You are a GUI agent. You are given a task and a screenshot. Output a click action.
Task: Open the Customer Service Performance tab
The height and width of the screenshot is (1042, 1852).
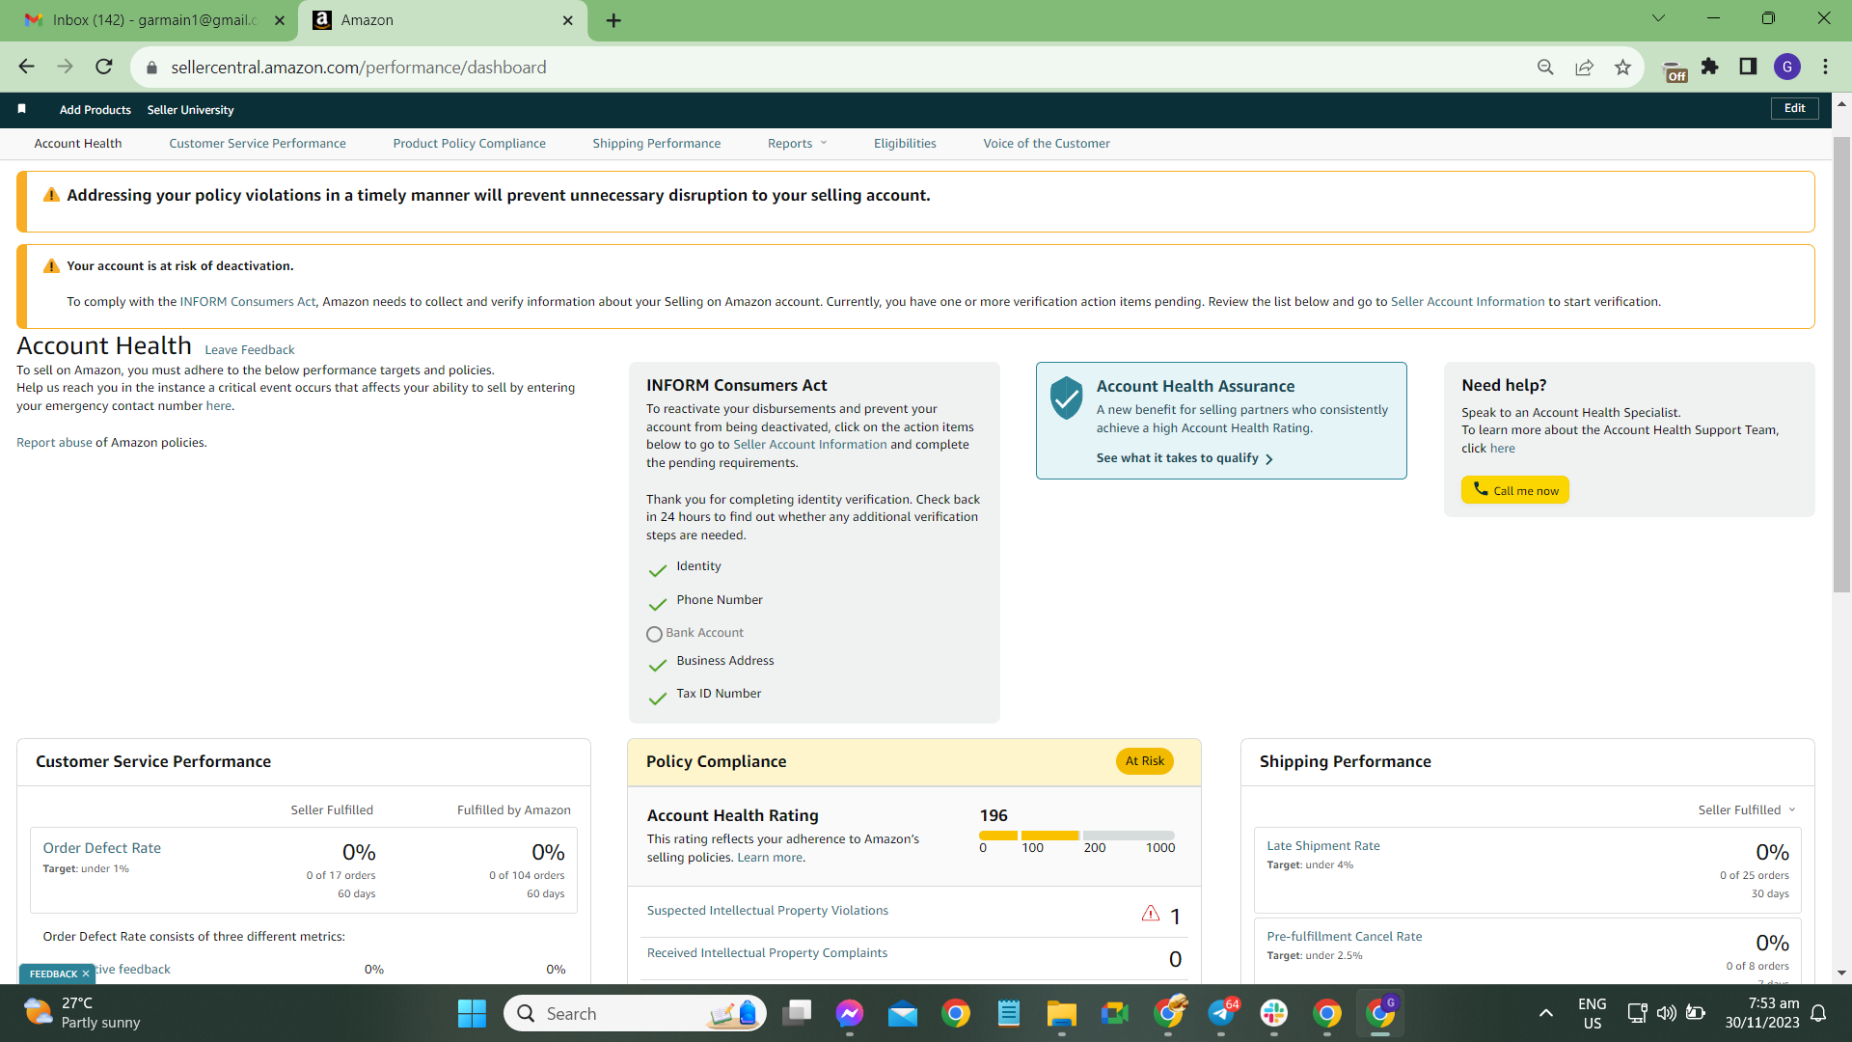click(x=258, y=144)
